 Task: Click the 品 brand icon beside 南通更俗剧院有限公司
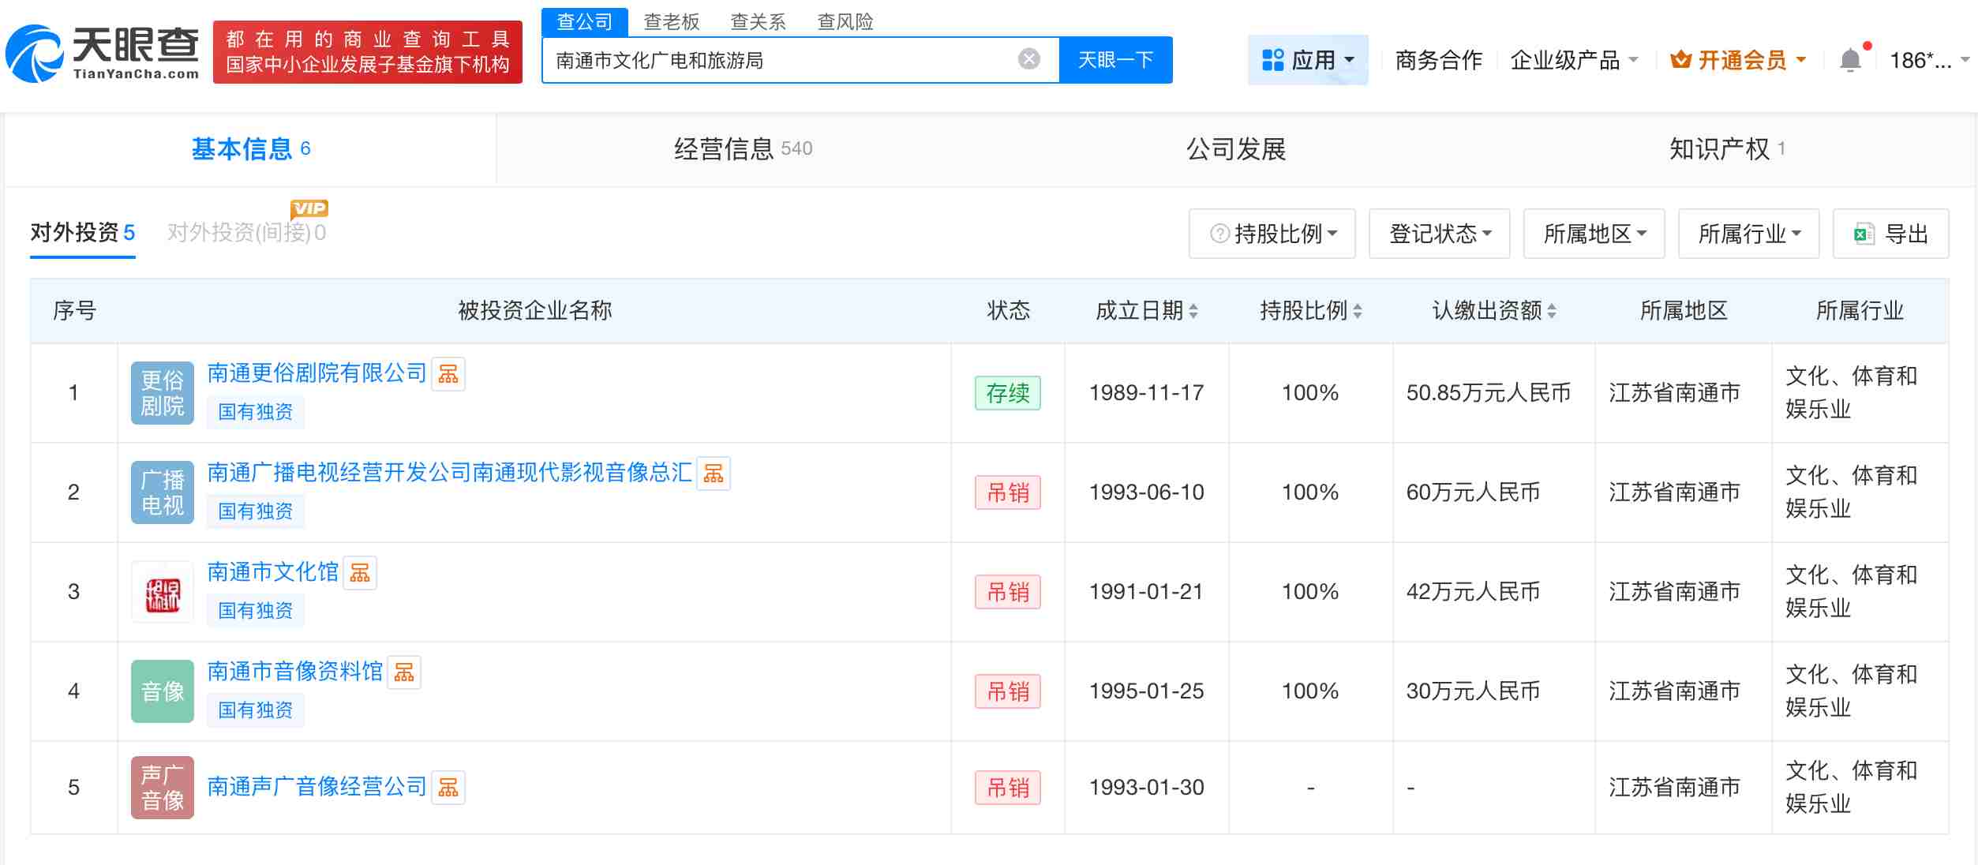[x=450, y=374]
